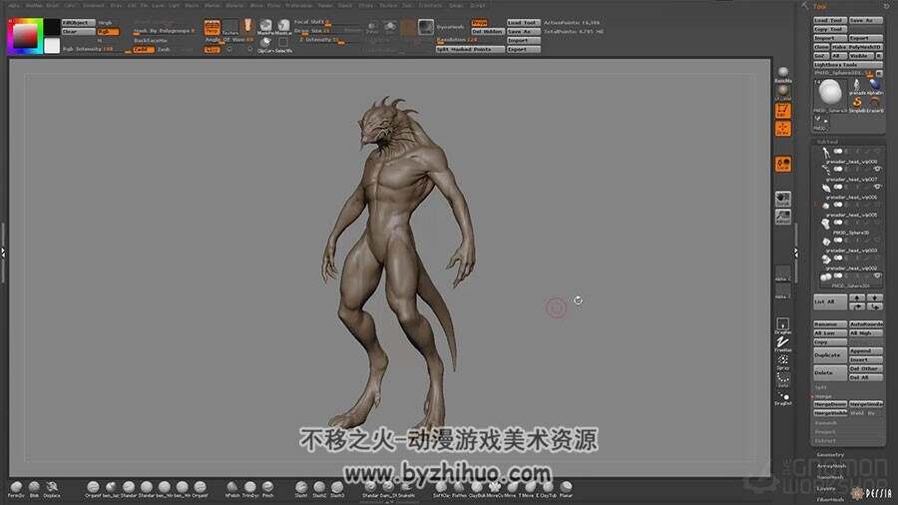
Task: Select the Flatten brush in bottom shelf
Action: [459, 488]
